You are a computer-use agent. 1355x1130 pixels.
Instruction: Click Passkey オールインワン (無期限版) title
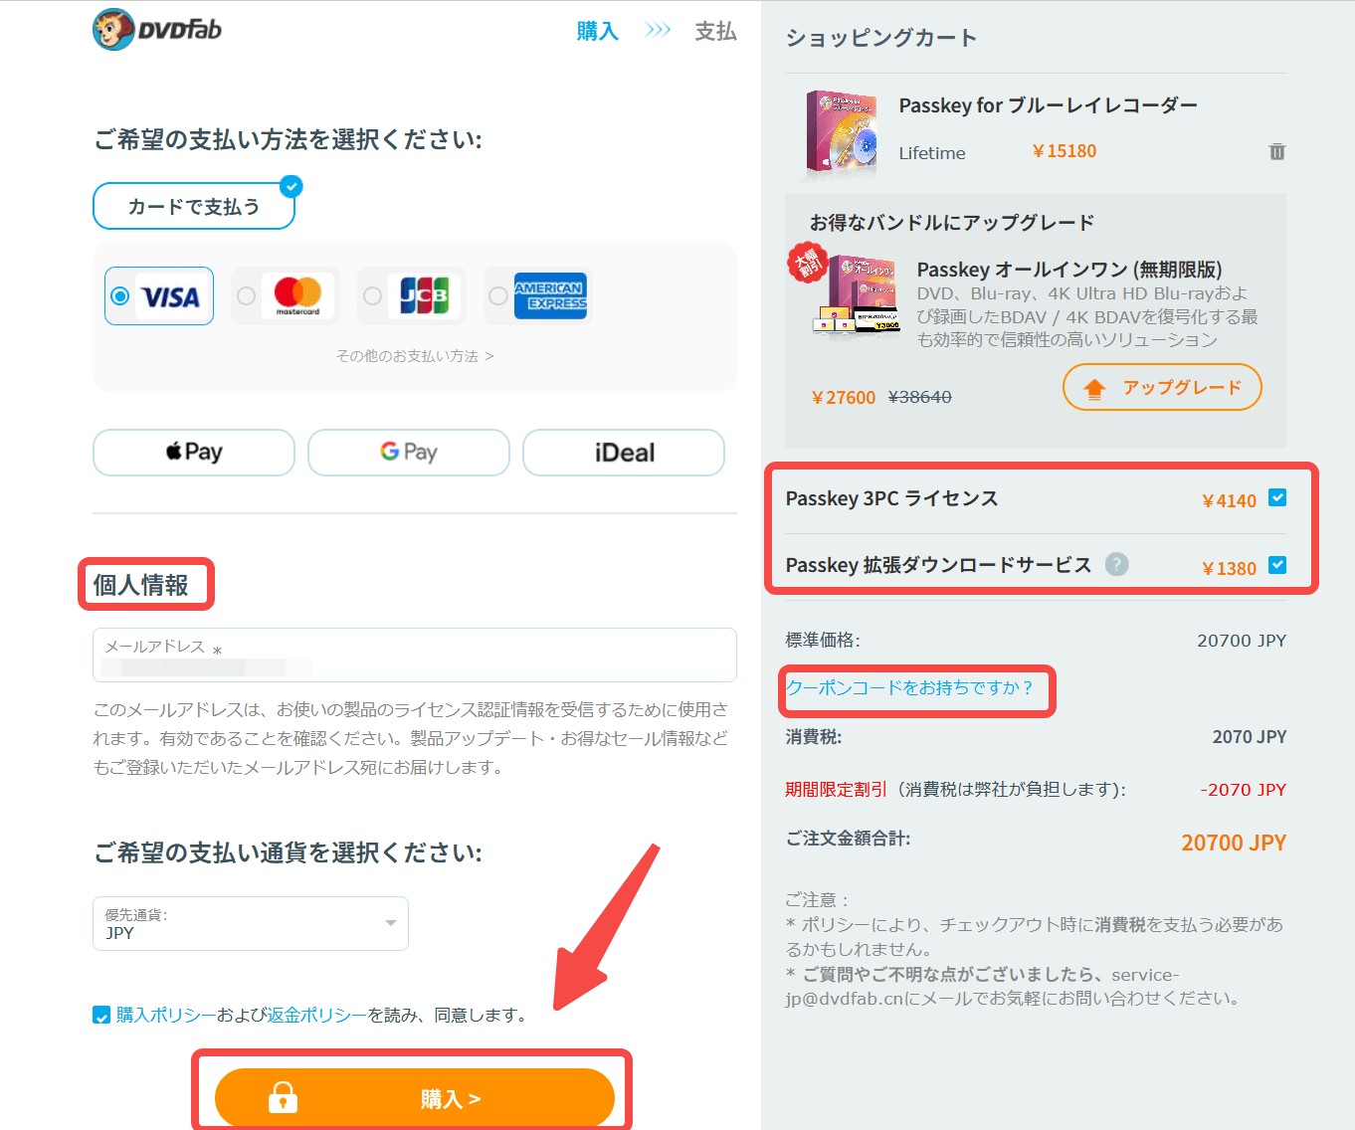pos(1069,270)
